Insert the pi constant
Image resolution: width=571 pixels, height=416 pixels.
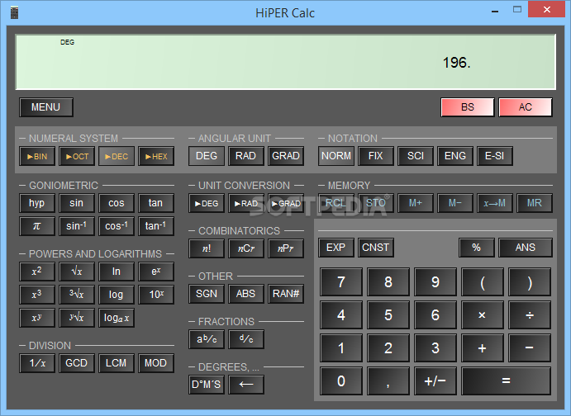pos(37,226)
